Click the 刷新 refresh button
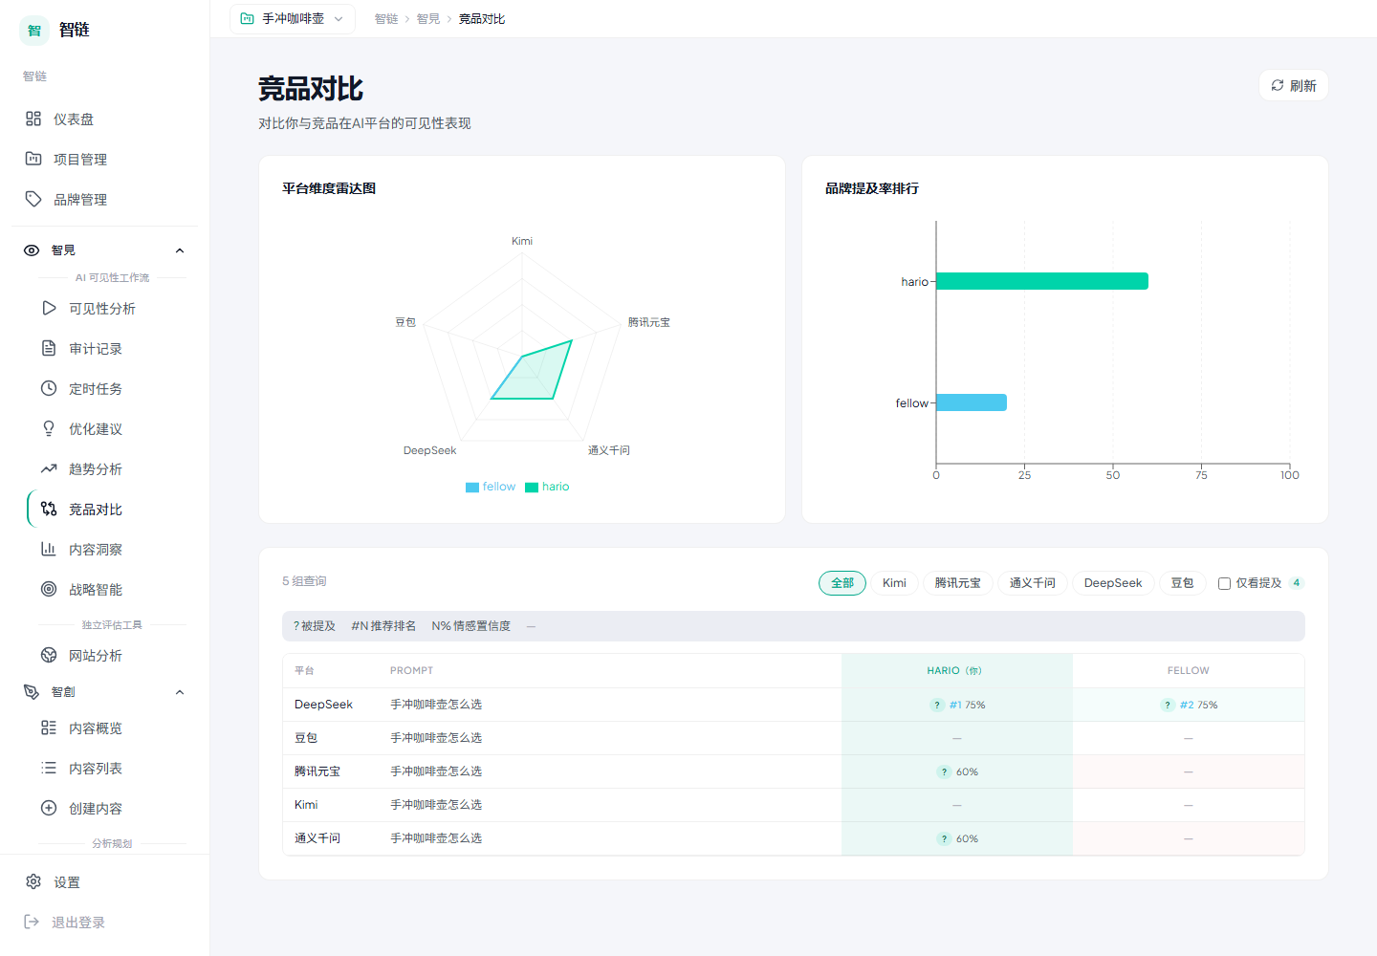The width and height of the screenshot is (1377, 956). tap(1294, 85)
